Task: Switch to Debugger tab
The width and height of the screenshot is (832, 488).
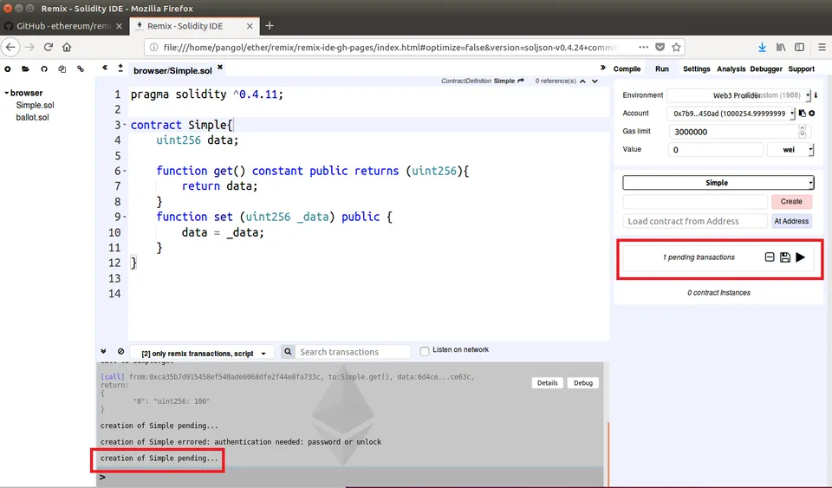Action: coord(765,69)
